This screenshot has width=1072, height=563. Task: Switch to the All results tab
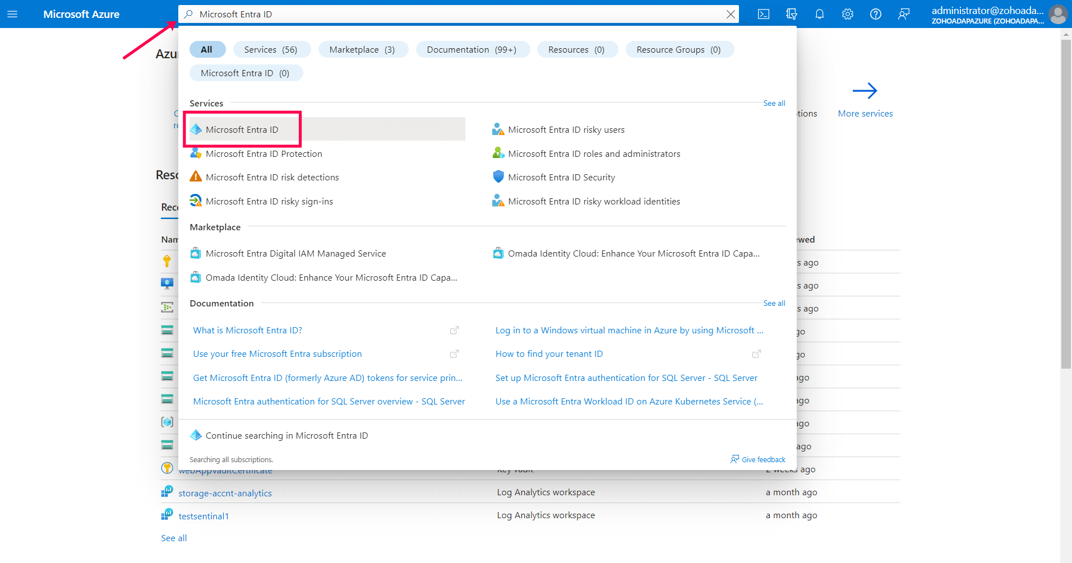pos(207,49)
